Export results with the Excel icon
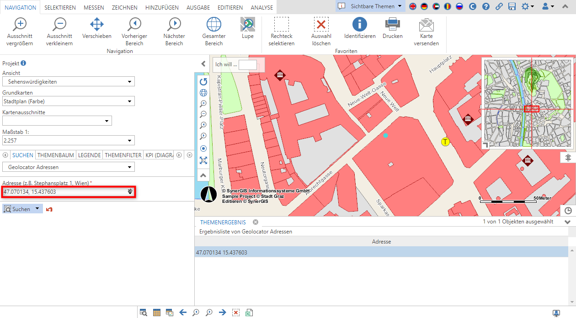Viewport: 576px width, 318px height. tap(249, 313)
